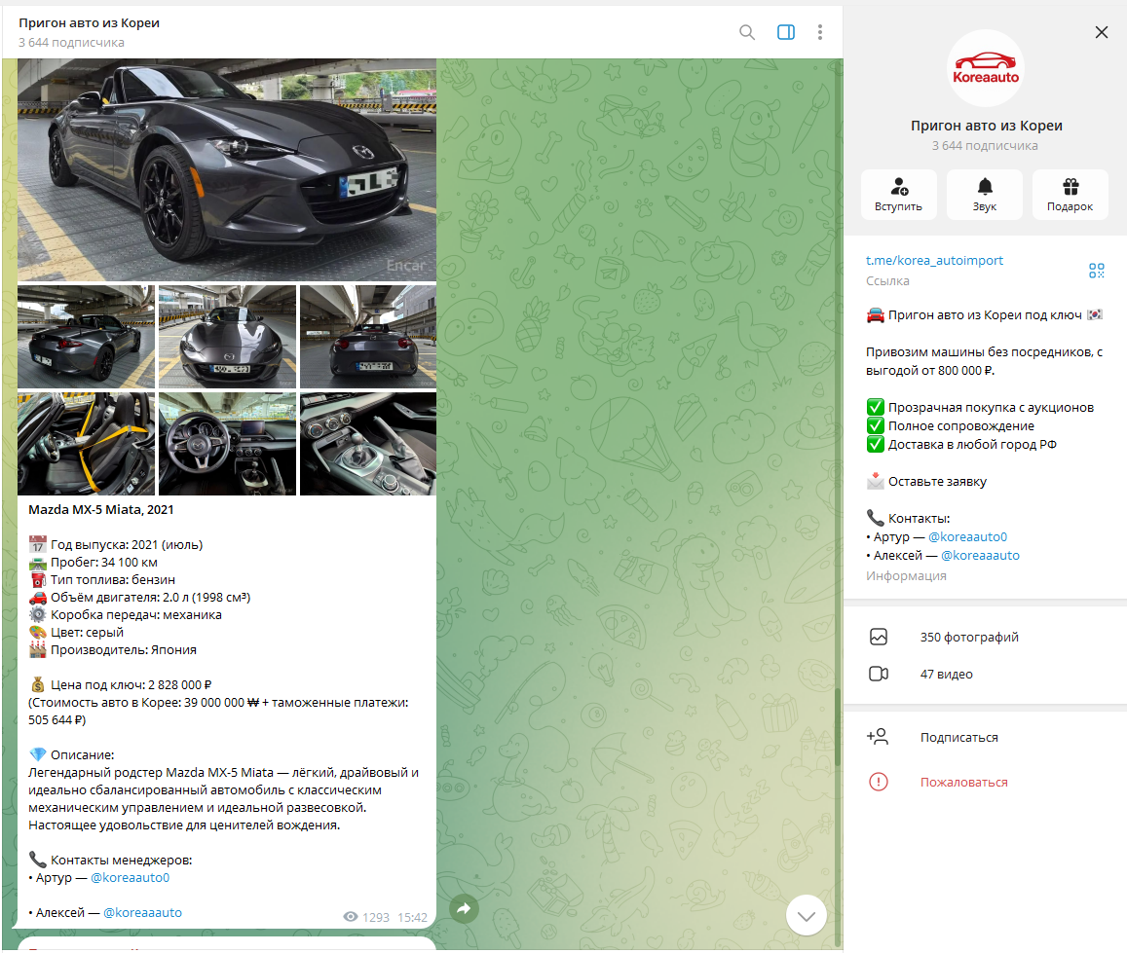
Task: Click the text Коробка передач: механика
Action: click(135, 615)
